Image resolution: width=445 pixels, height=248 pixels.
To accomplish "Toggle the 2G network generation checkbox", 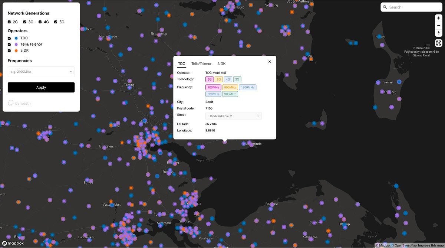I will click(x=9, y=22).
